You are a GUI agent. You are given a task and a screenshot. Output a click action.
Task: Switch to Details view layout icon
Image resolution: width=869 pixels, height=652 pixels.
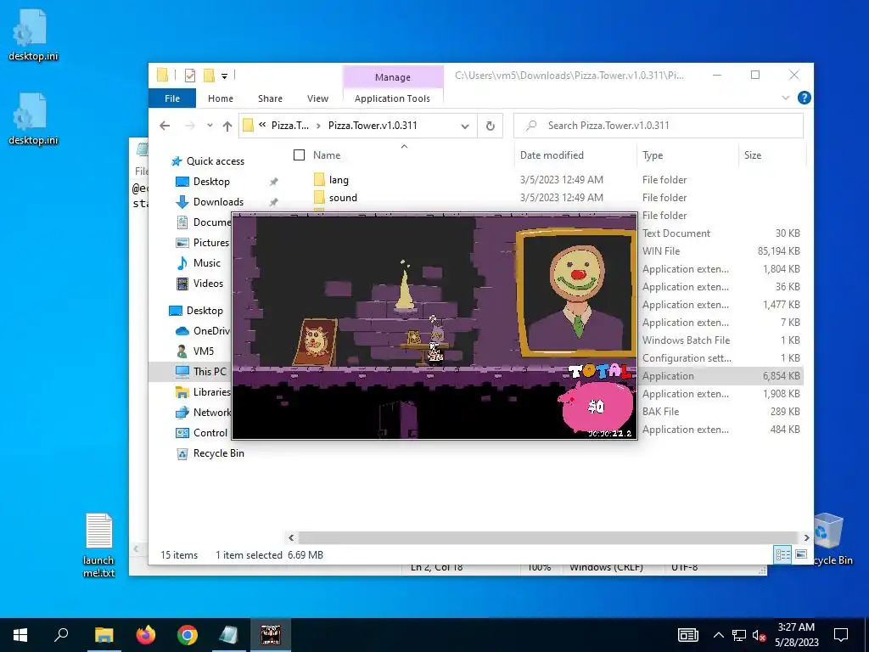click(x=782, y=554)
